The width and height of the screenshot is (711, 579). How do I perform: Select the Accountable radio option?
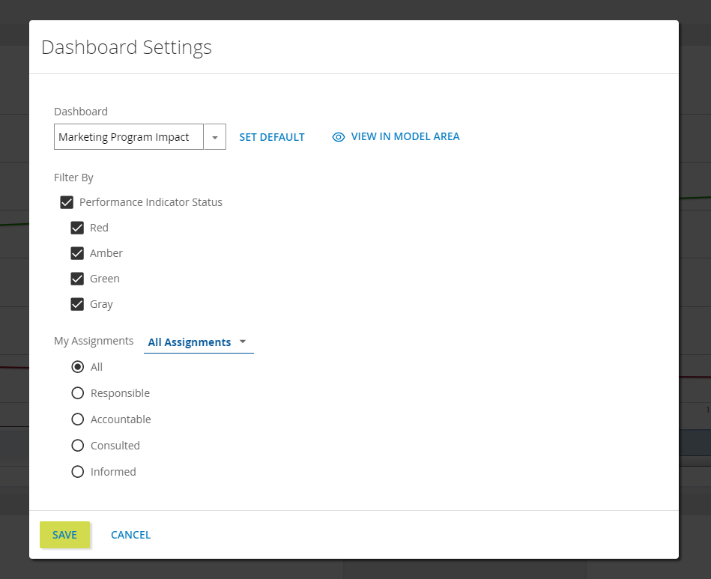(77, 419)
